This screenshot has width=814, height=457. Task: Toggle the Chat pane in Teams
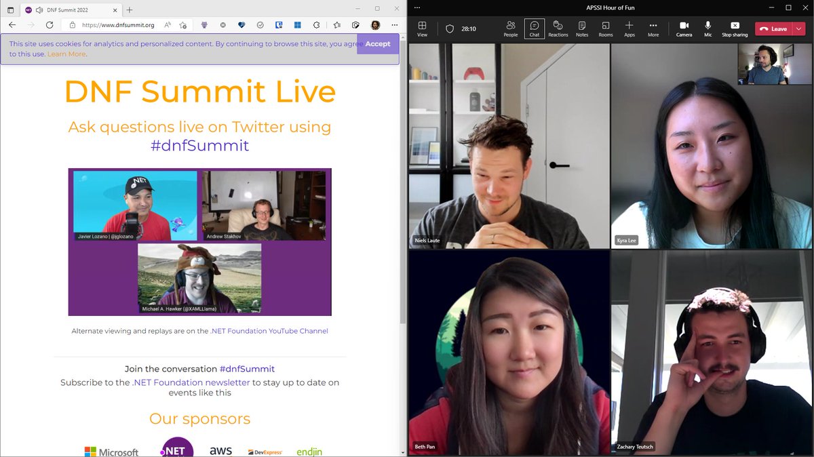(x=535, y=28)
